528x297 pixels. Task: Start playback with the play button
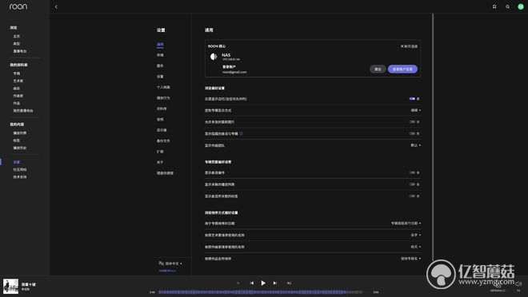coord(263,283)
